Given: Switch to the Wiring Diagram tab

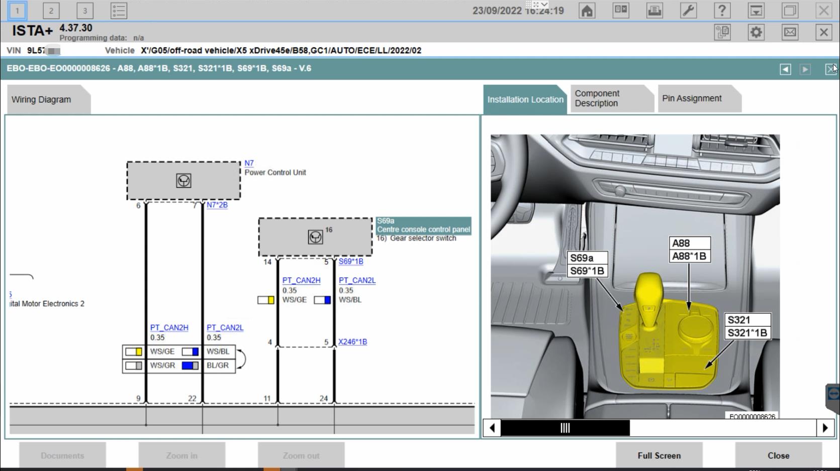Looking at the screenshot, I should click(x=49, y=99).
